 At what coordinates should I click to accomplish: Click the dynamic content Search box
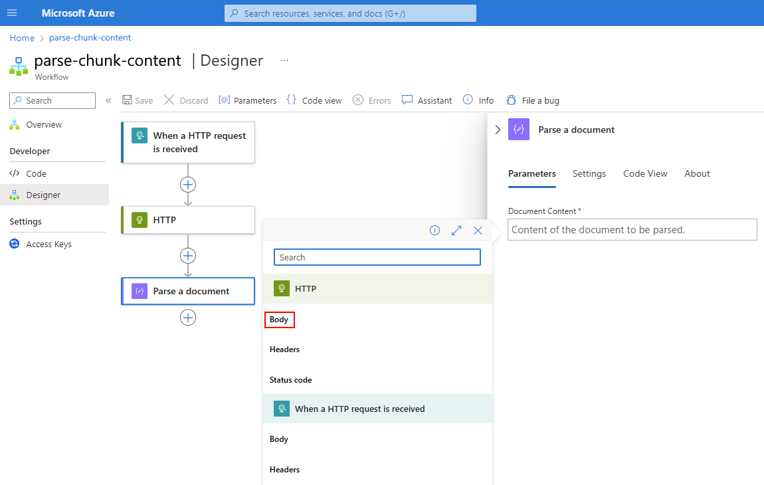coord(377,257)
